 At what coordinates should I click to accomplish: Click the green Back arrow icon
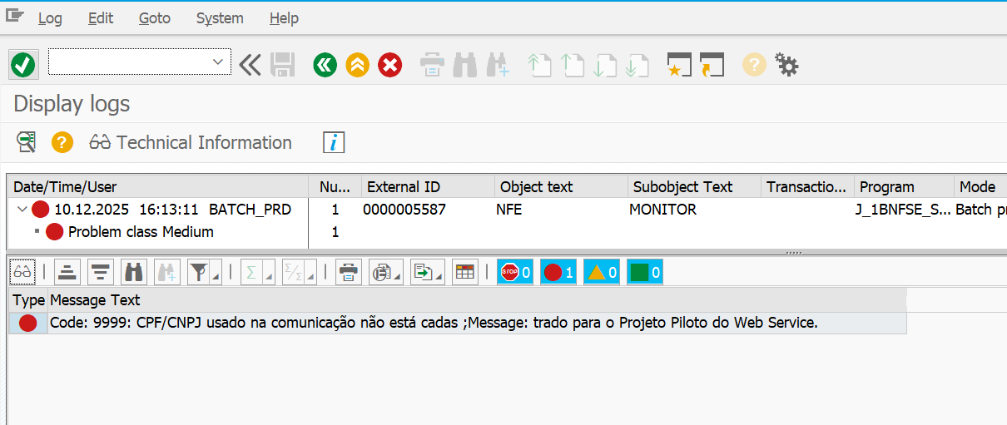pos(325,64)
